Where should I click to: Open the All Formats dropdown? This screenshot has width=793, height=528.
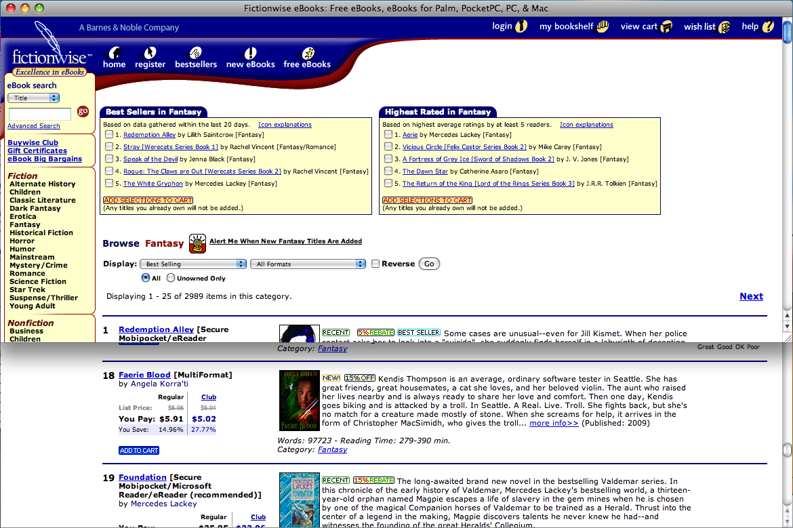[x=308, y=264]
